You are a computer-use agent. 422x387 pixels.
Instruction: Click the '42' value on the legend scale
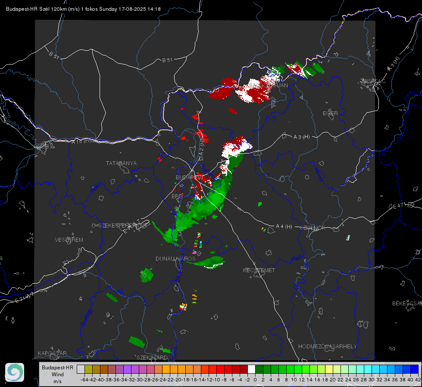pyautogui.click(x=418, y=380)
